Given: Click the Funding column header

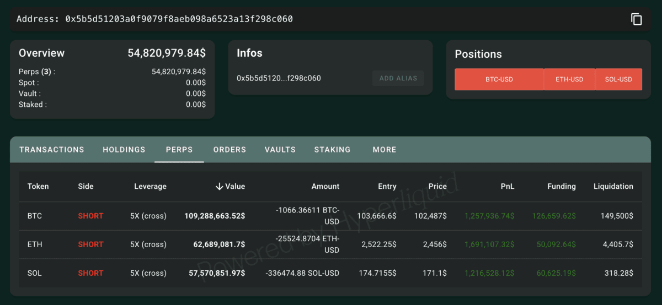Looking at the screenshot, I should (x=562, y=187).
